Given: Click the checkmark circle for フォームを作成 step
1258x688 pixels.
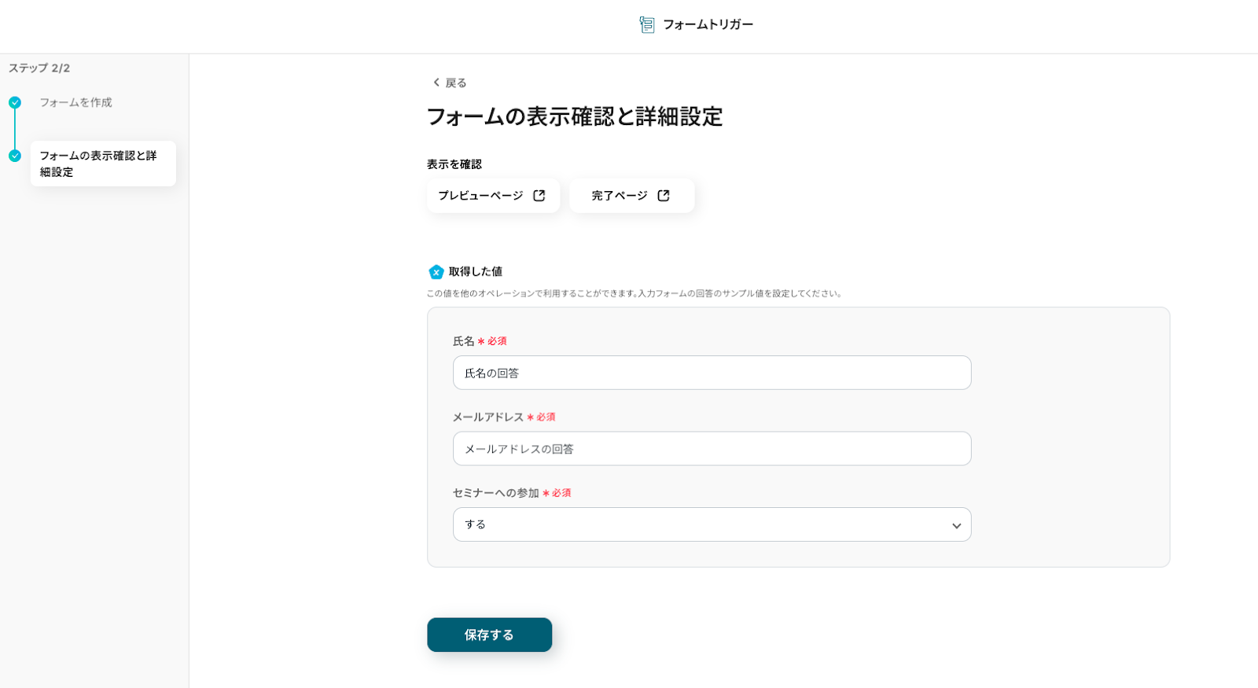Looking at the screenshot, I should (15, 102).
